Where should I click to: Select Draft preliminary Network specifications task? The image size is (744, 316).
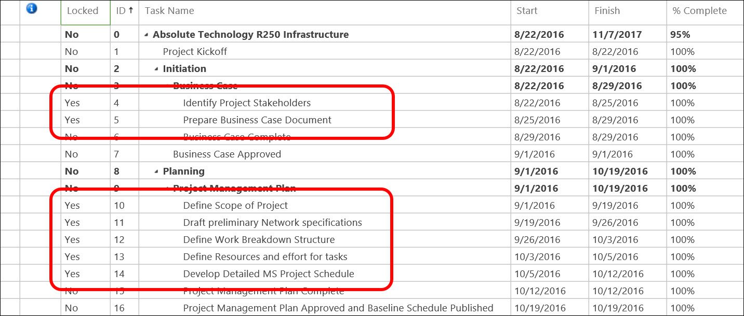[272, 223]
